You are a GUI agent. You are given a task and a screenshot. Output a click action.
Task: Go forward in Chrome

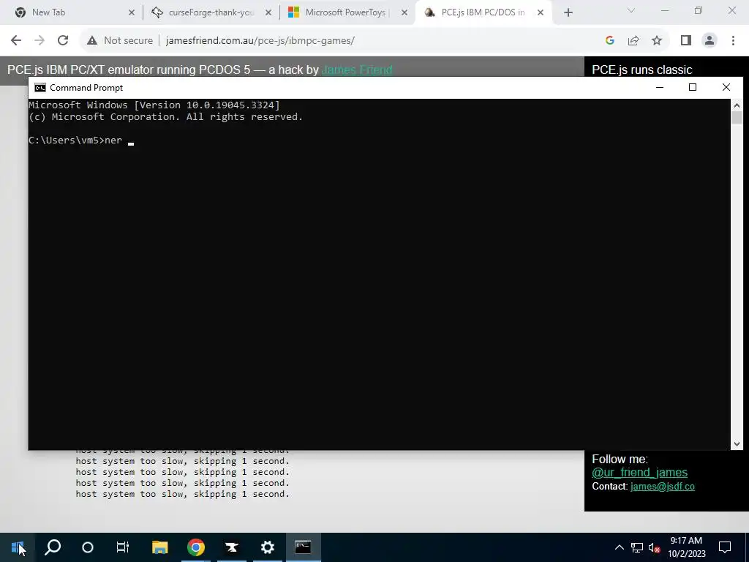pos(39,41)
